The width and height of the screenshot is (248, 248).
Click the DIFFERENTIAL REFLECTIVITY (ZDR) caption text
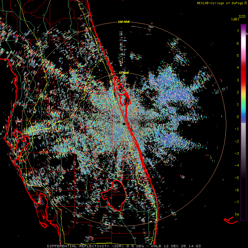point(86,246)
